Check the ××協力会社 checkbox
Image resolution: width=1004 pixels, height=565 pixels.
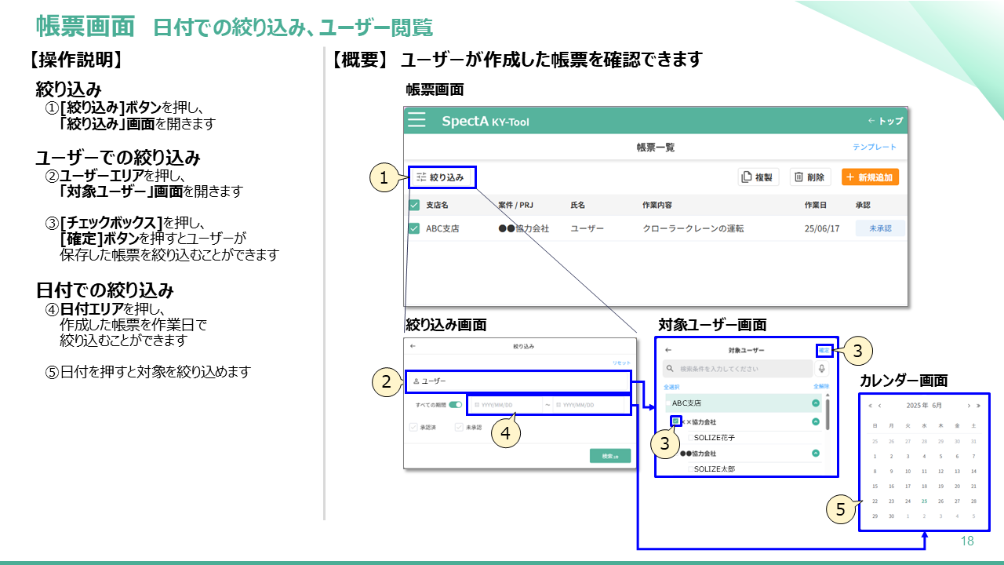675,422
